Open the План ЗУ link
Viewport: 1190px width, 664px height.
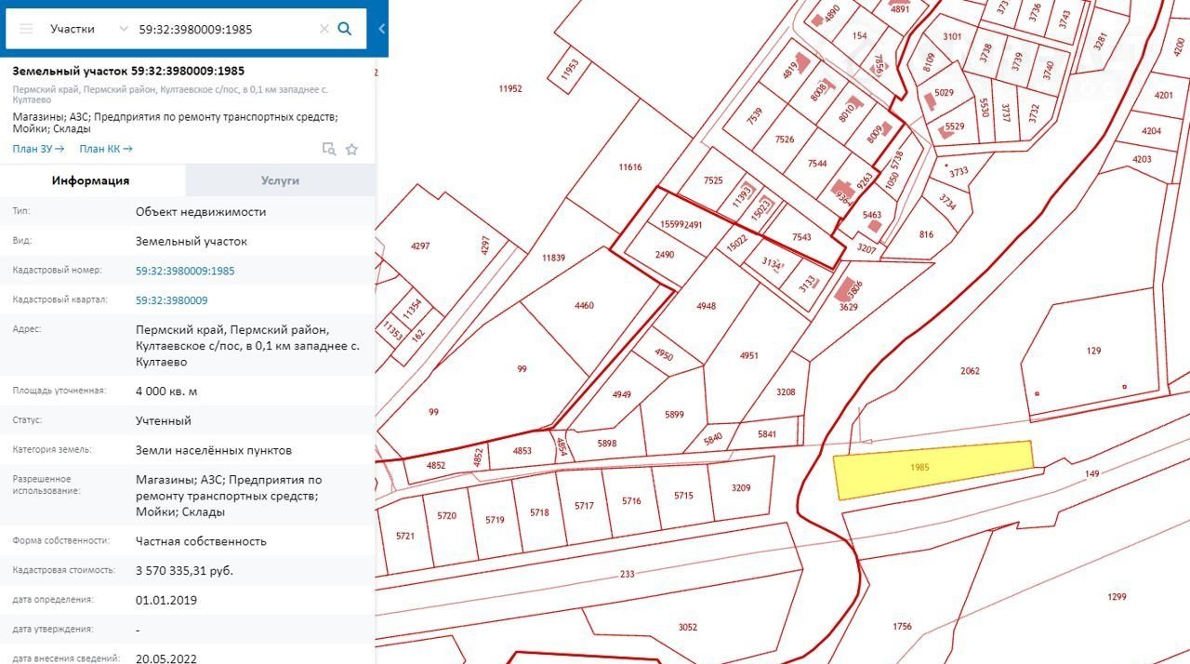pos(38,149)
